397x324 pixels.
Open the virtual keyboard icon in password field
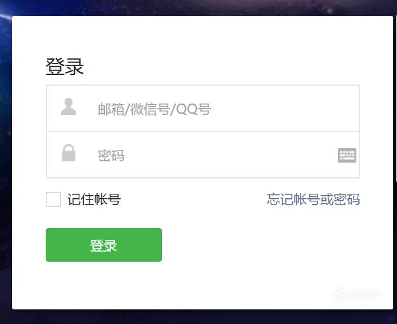point(347,155)
